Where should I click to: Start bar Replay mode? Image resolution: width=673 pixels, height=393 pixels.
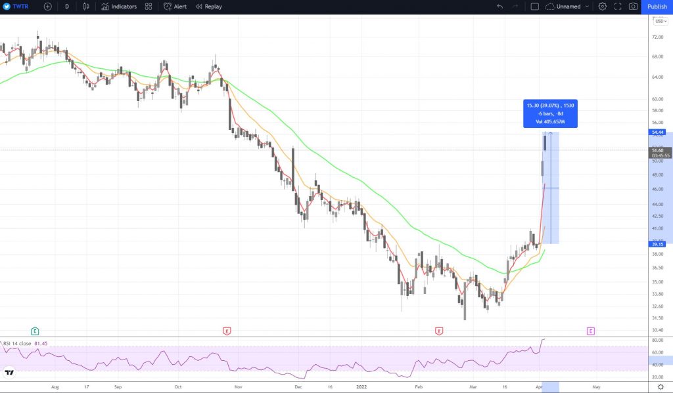point(208,7)
